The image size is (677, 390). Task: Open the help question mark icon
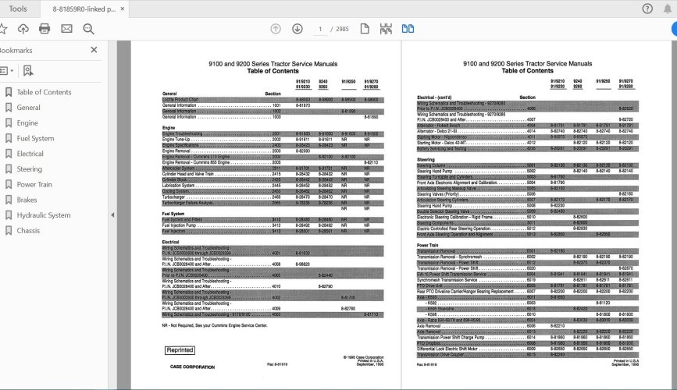point(647,9)
